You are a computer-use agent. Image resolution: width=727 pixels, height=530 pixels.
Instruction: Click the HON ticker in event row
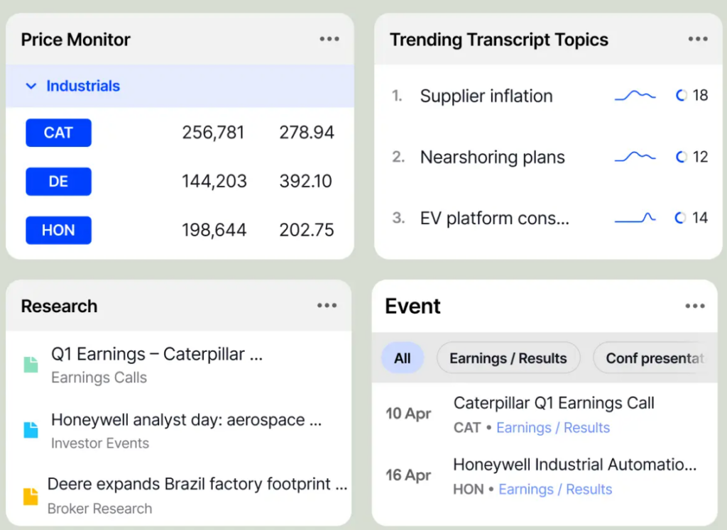(469, 490)
